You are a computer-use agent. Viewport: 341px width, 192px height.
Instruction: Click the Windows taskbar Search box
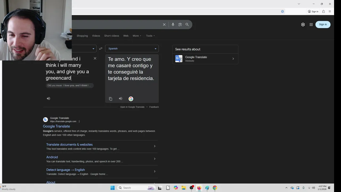coord(136,188)
